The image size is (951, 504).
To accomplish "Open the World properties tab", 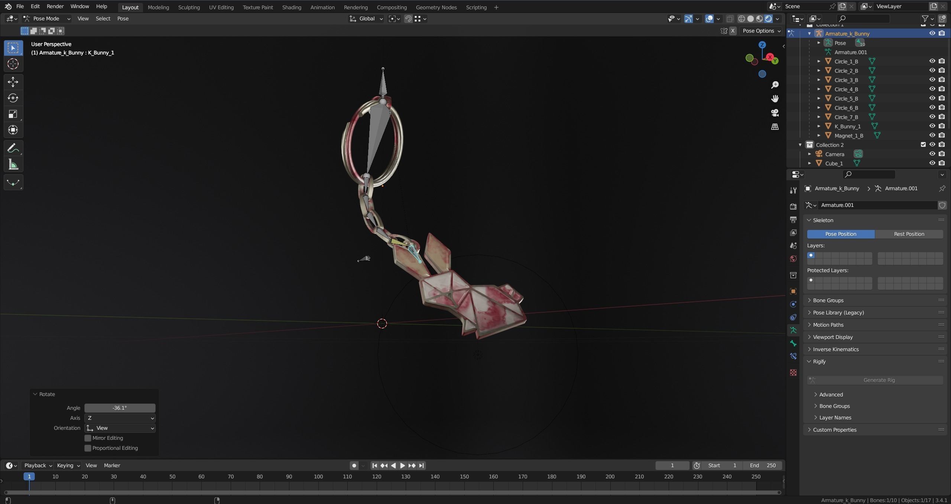I will coord(793,258).
